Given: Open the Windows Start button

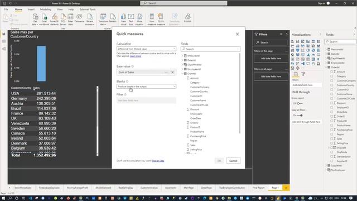Looking at the screenshot, I should coord(3,198).
